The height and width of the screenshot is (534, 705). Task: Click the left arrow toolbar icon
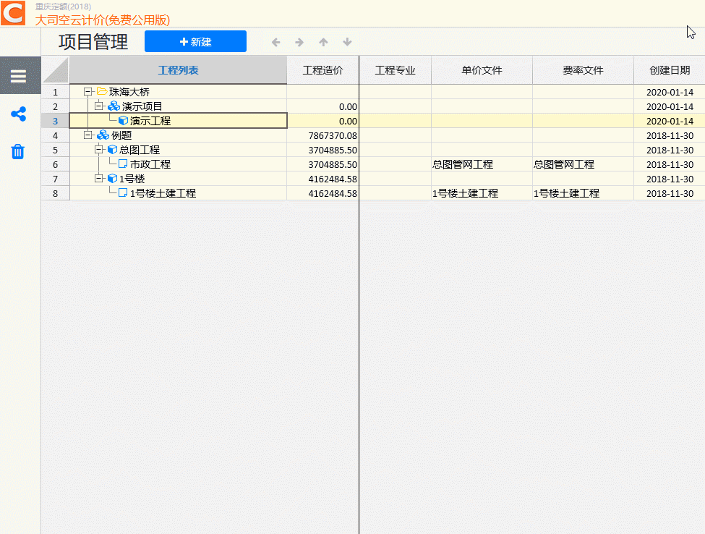pos(275,43)
